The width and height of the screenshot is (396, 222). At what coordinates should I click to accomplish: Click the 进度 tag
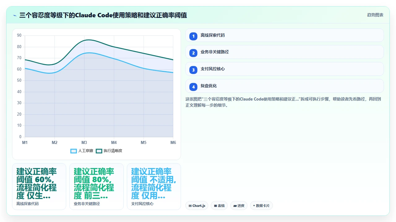pos(239,206)
